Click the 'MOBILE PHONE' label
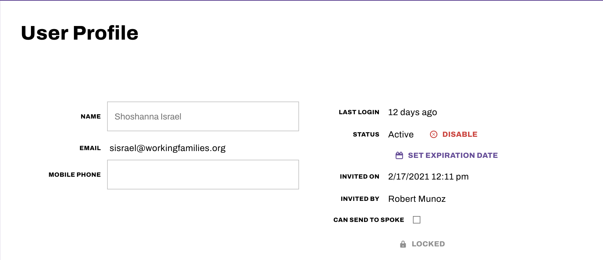Image resolution: width=603 pixels, height=260 pixels. [75, 175]
